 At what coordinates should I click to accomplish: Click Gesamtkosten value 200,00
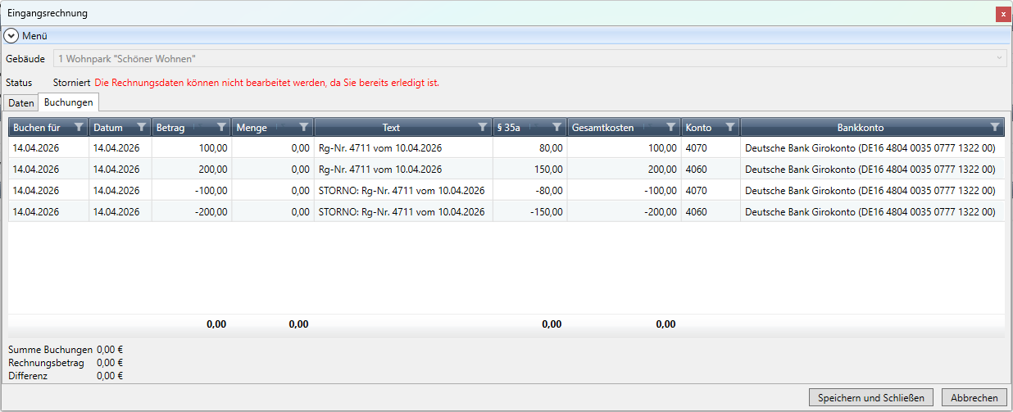coord(624,170)
